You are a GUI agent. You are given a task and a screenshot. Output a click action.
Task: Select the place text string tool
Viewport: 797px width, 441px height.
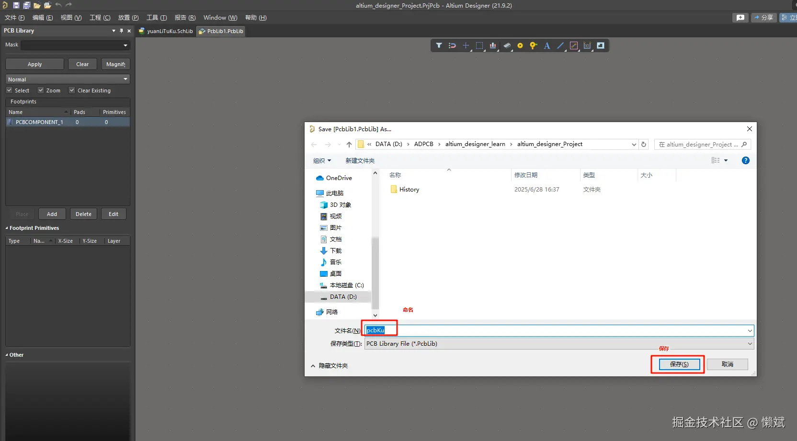(547, 45)
